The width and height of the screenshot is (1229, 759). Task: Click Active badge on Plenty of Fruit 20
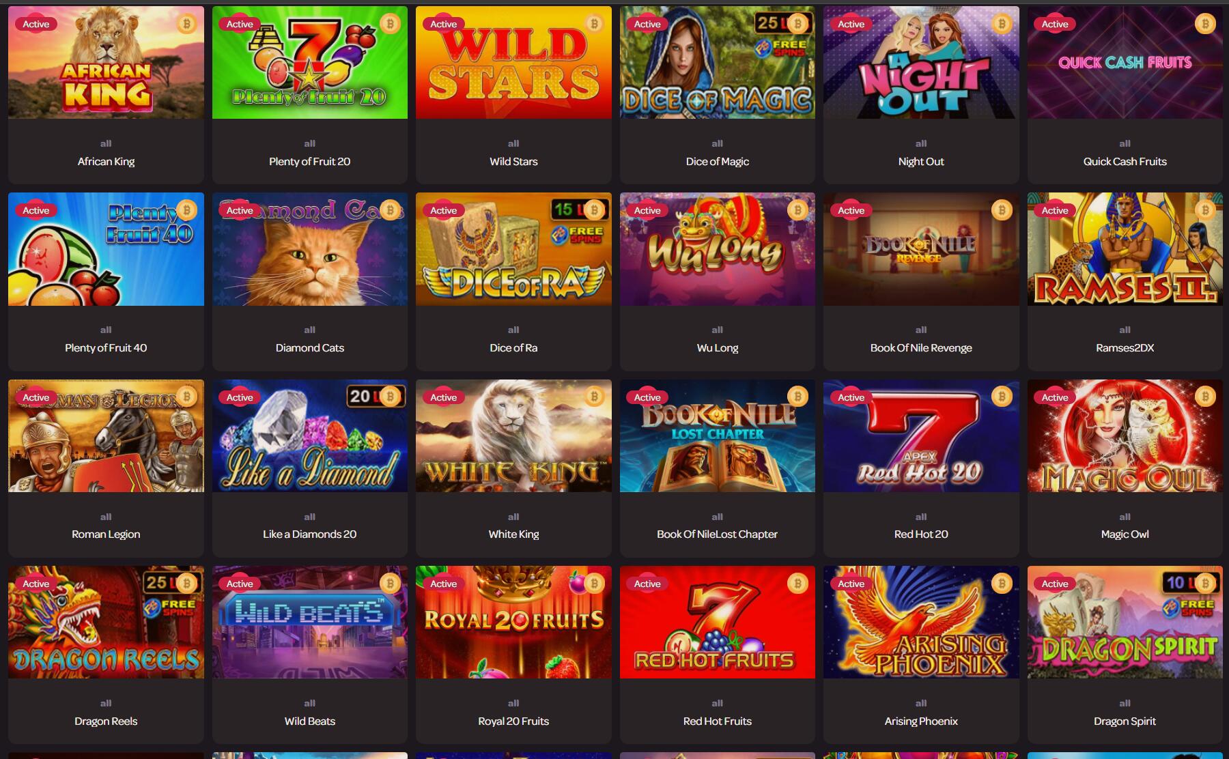pyautogui.click(x=240, y=24)
